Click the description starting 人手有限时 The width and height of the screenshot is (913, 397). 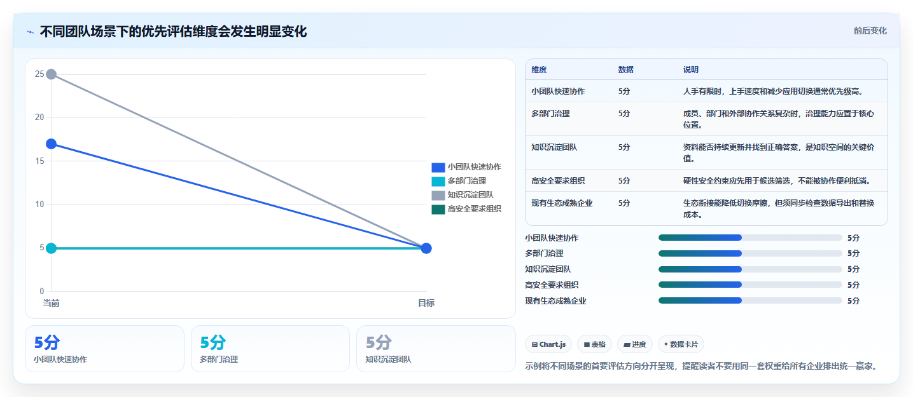tap(773, 91)
